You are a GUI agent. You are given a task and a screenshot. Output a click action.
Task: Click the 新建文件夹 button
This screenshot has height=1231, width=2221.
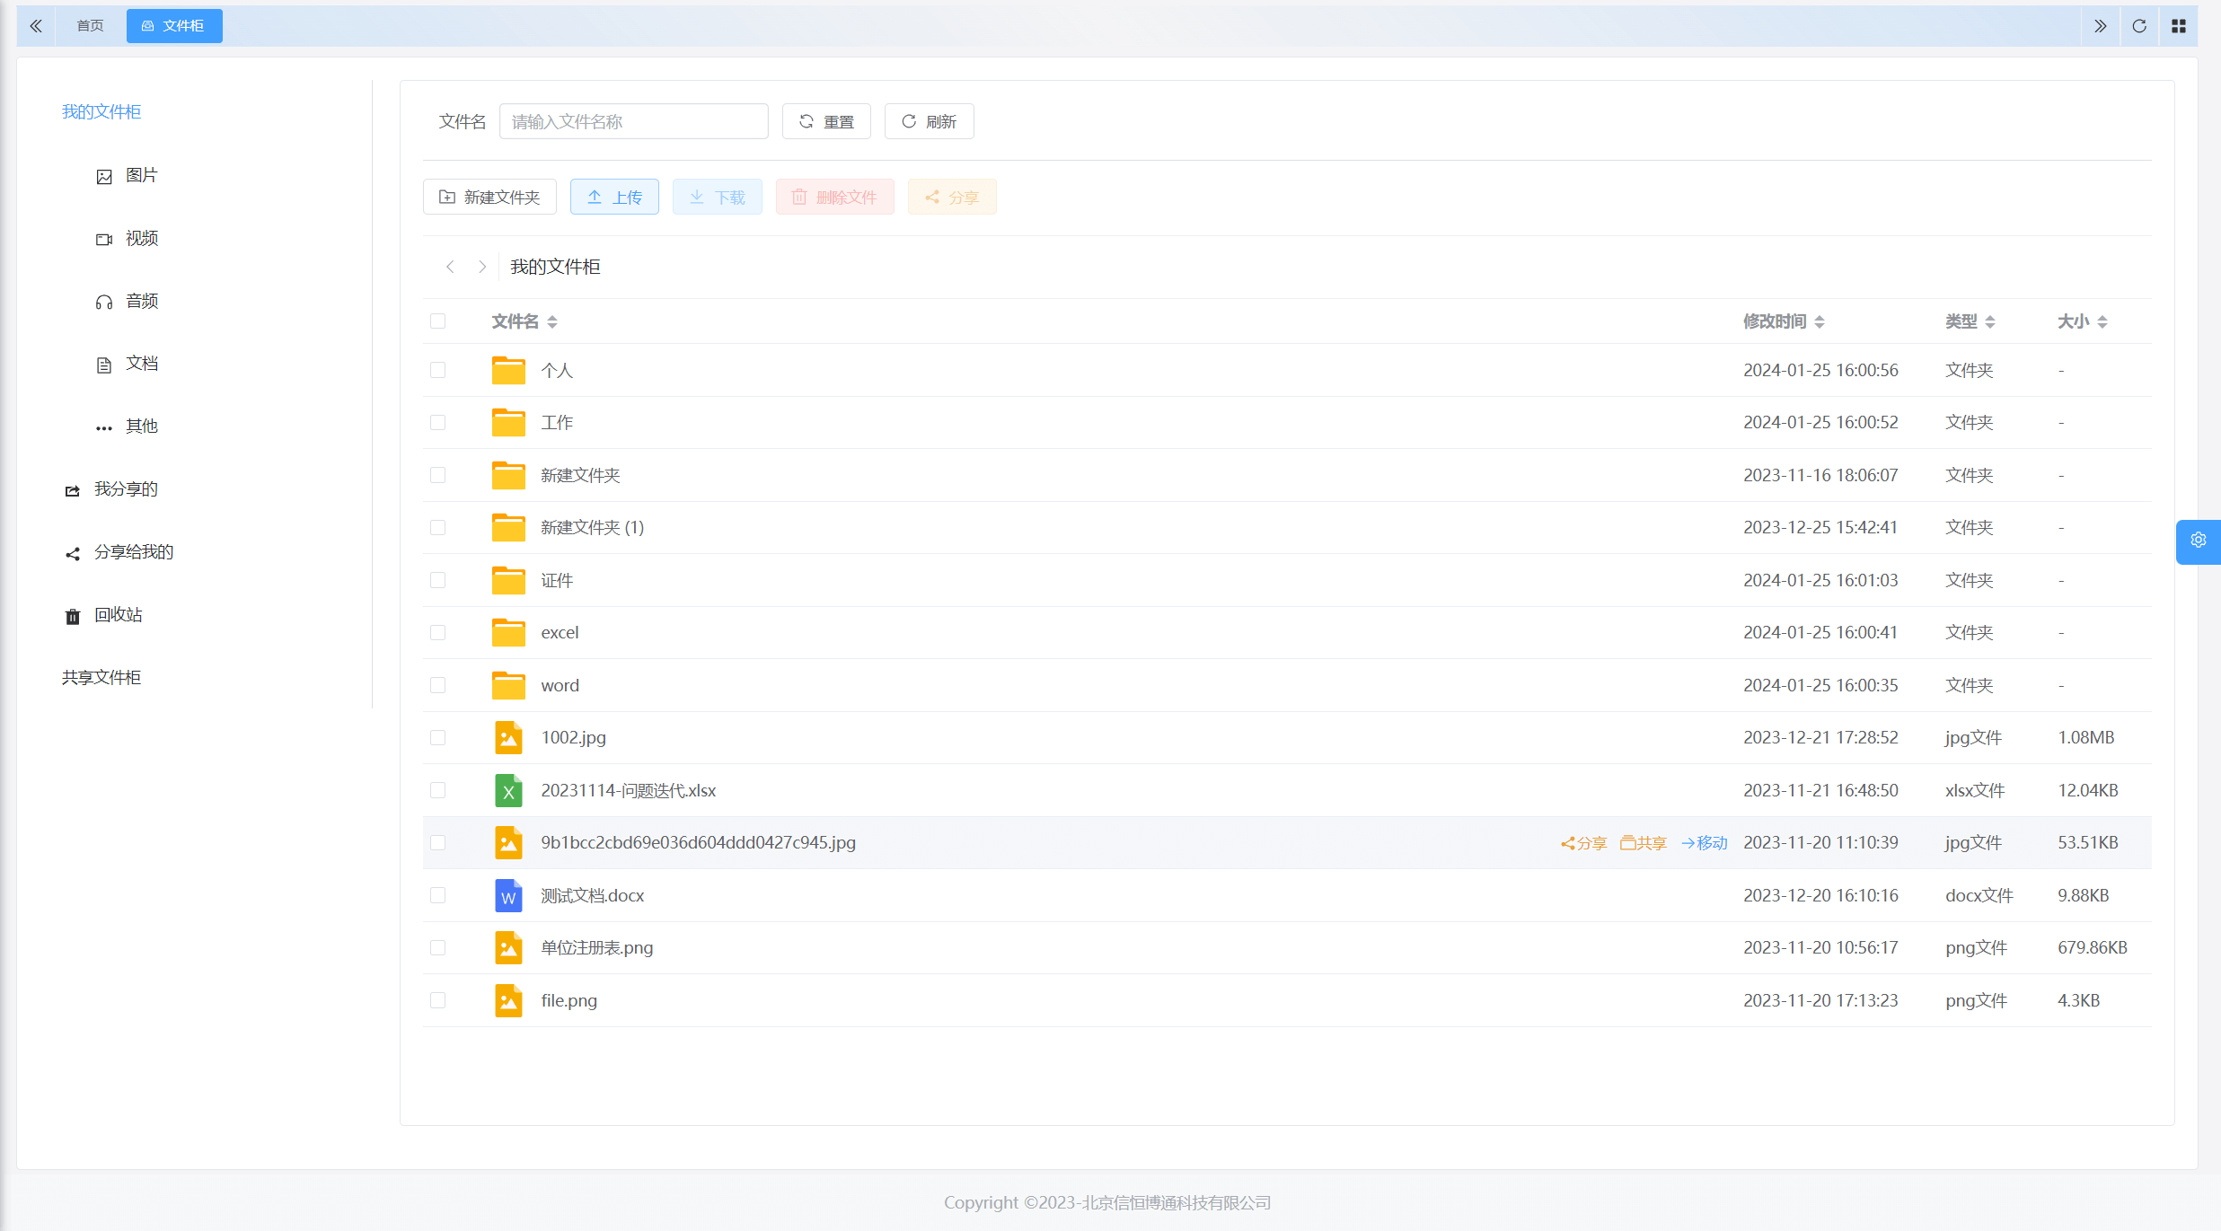coord(489,198)
